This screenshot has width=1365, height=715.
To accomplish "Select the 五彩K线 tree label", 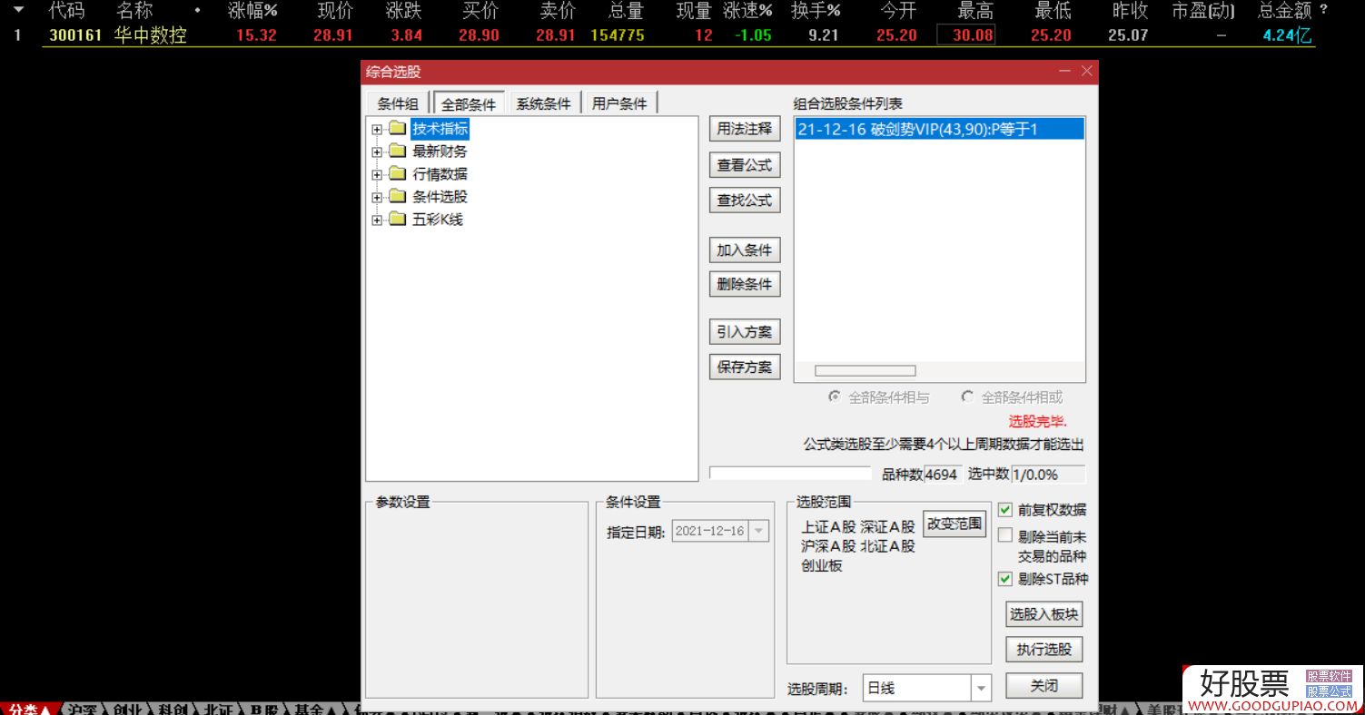I will tap(438, 220).
